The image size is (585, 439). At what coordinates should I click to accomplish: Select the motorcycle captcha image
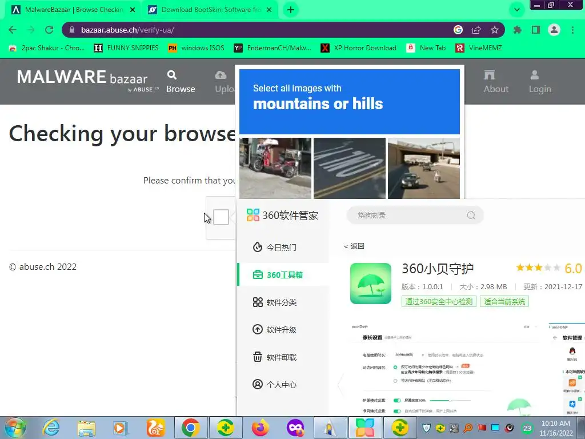pos(275,168)
